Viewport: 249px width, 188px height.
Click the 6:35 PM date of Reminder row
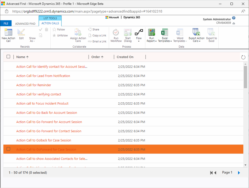(x=131, y=85)
